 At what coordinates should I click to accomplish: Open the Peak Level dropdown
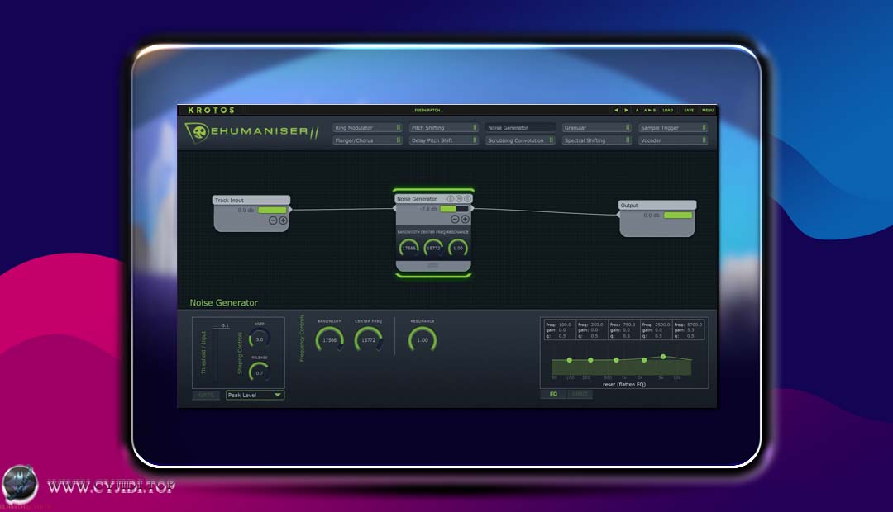click(255, 396)
